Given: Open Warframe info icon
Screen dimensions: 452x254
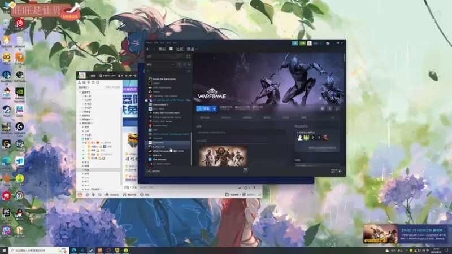Looking at the screenshot, I should pos(330,108).
